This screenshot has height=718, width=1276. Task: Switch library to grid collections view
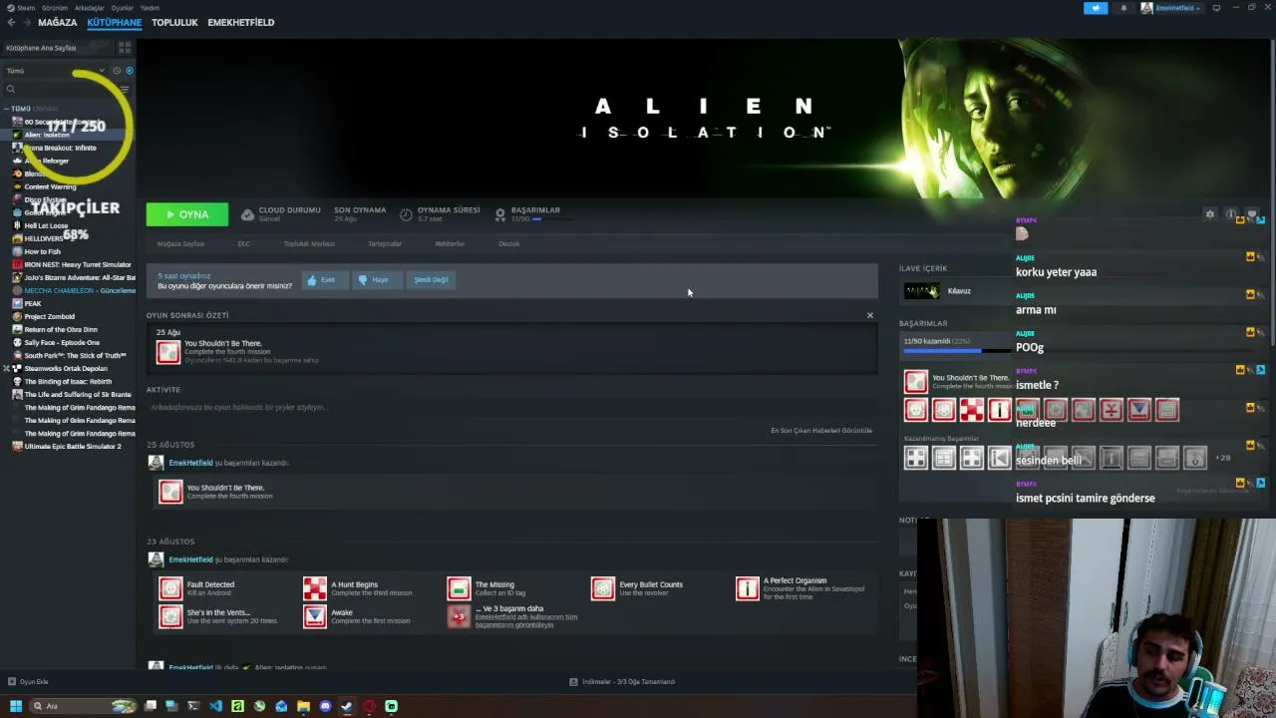click(124, 47)
